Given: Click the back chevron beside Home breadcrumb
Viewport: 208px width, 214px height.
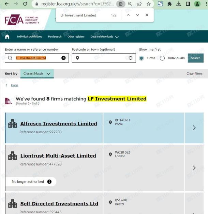Looking at the screenshot, I should 6,85.
